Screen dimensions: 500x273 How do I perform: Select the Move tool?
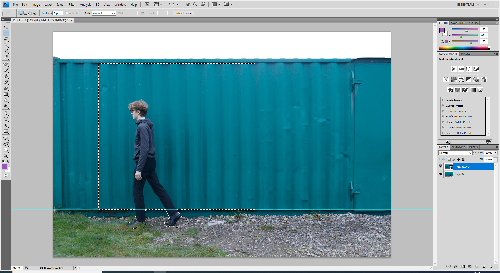click(6, 27)
